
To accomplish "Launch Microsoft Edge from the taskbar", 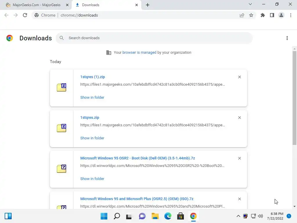I will click(x=168, y=216).
